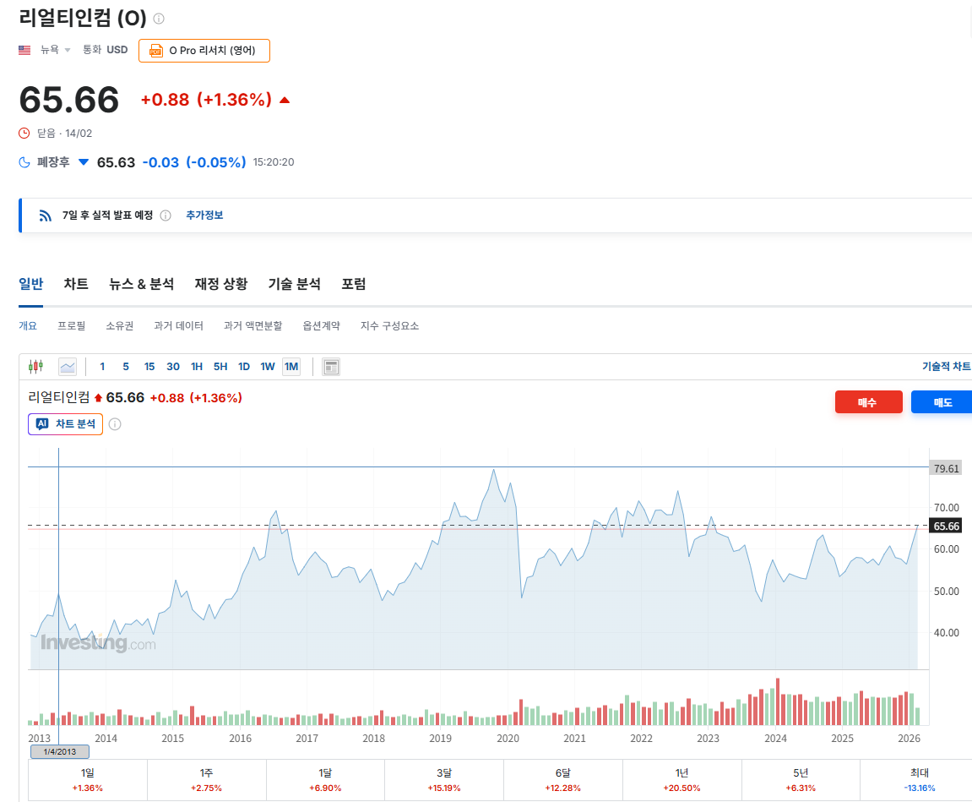Select the 1년 +20.50% period
Screen dimensions: 972x802
coord(681,780)
